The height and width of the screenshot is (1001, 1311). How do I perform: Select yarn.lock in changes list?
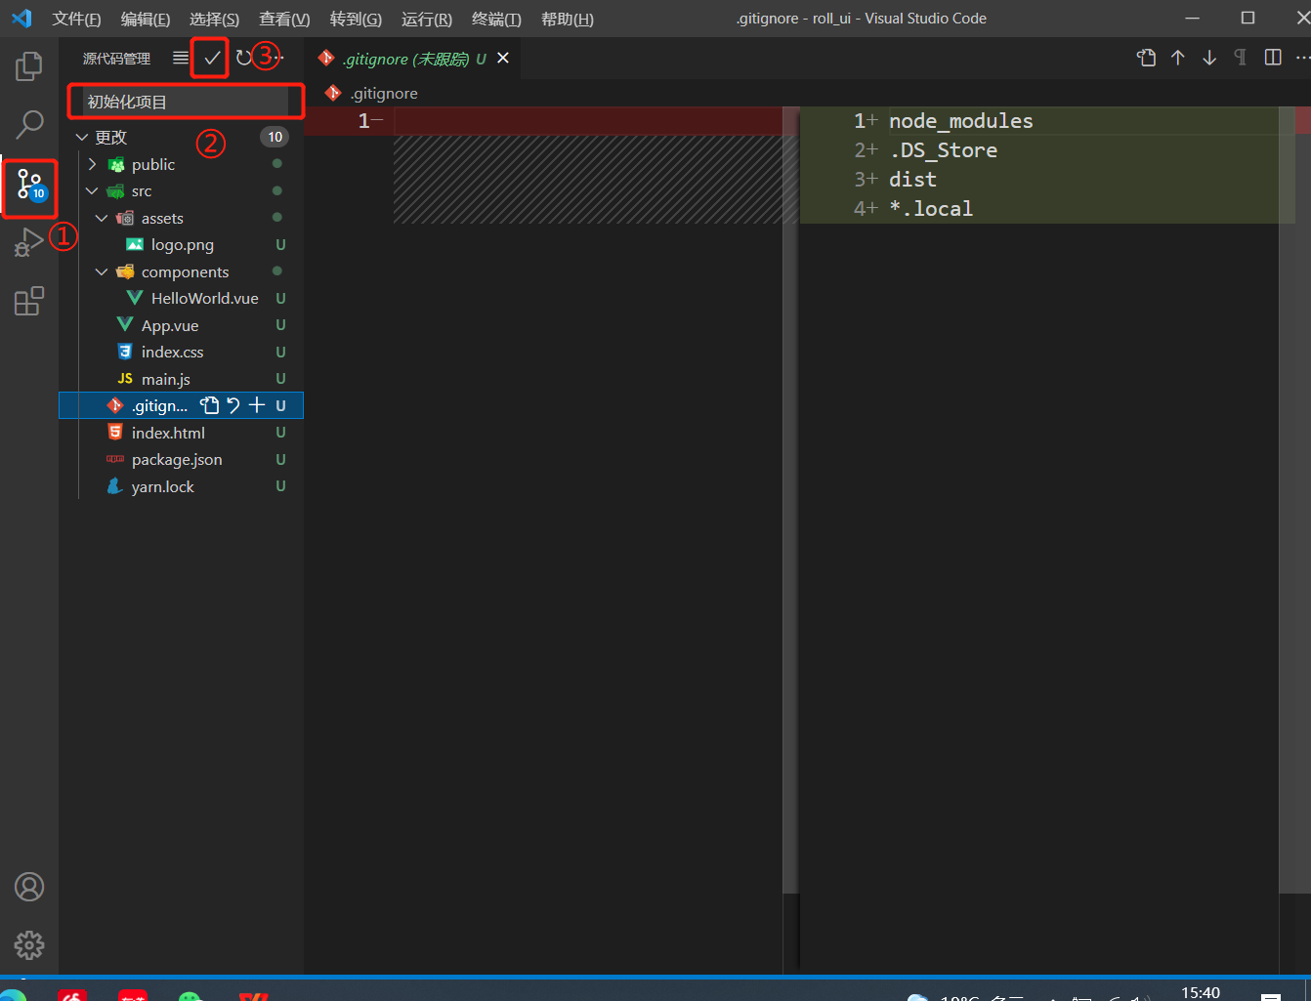point(163,486)
